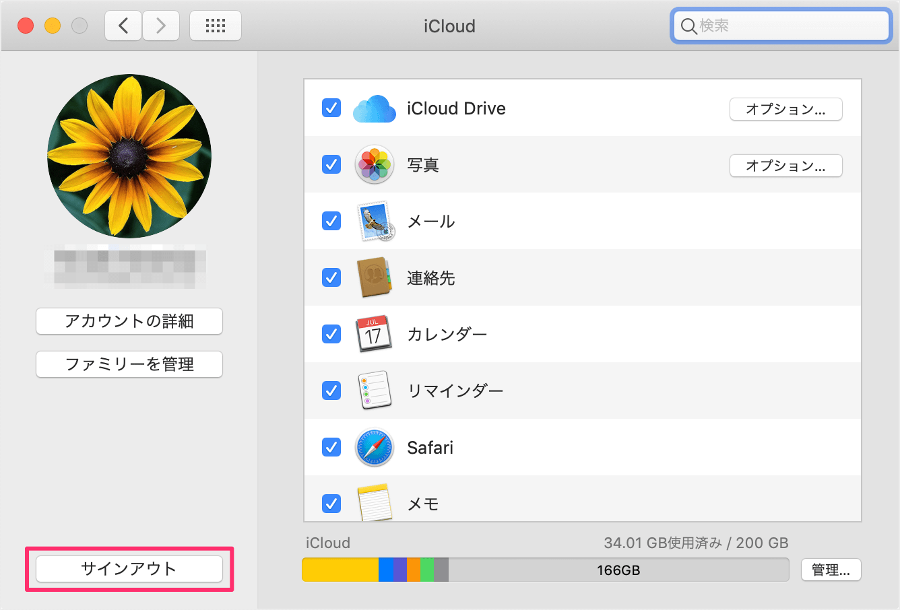Viewport: 900px width, 610px height.
Task: Click the ファミリーを管理 button
Action: [129, 364]
